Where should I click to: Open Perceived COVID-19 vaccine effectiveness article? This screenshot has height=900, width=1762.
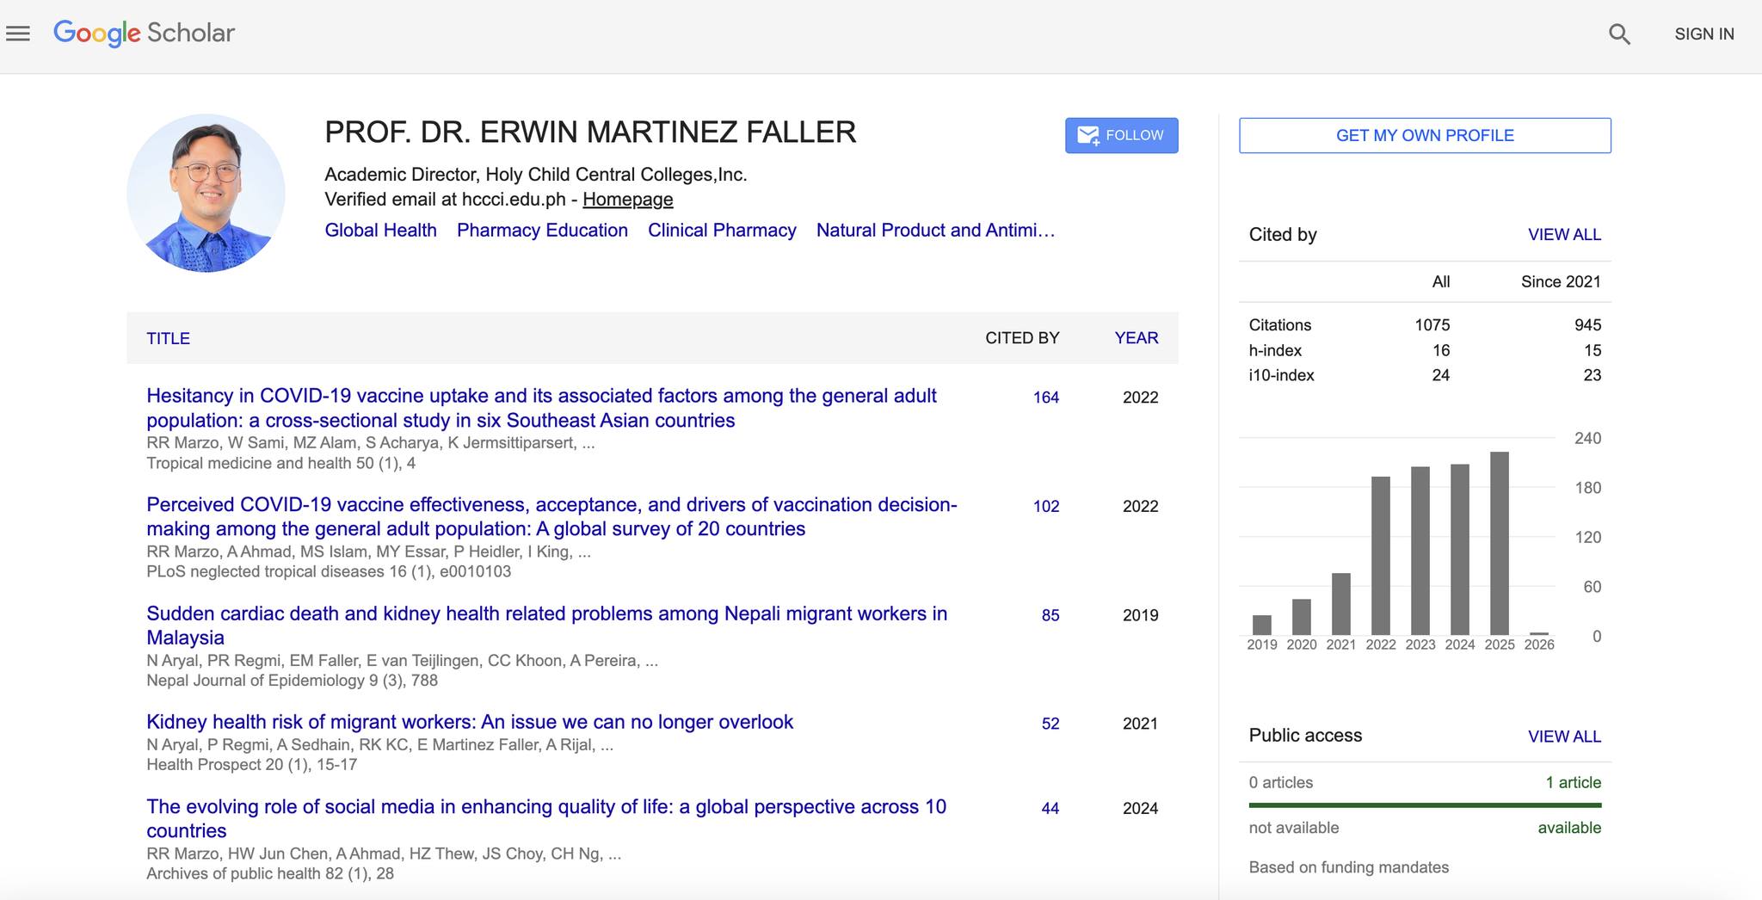tap(551, 516)
